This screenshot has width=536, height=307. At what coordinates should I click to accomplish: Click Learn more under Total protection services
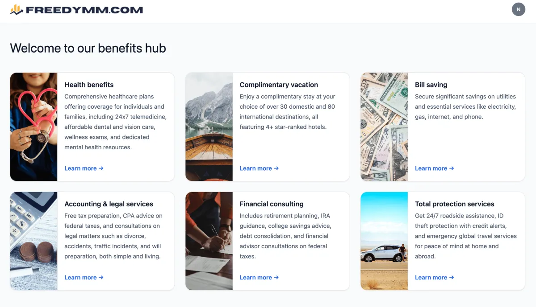point(434,278)
